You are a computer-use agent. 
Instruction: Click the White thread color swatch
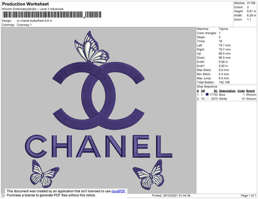tap(207, 99)
